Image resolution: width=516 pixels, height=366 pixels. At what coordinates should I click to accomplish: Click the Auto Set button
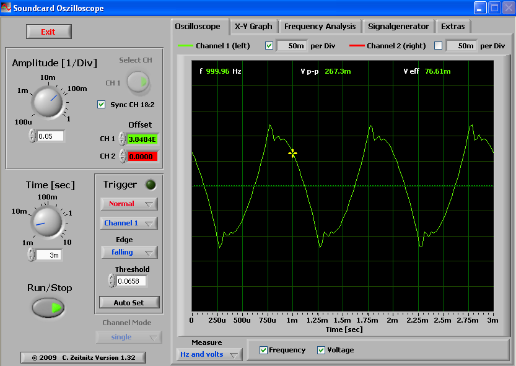point(129,303)
